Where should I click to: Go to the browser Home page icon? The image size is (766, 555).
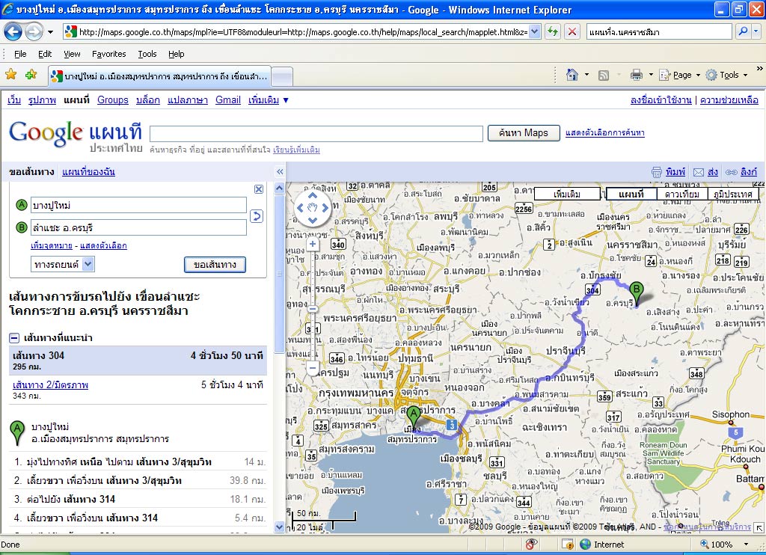point(572,75)
